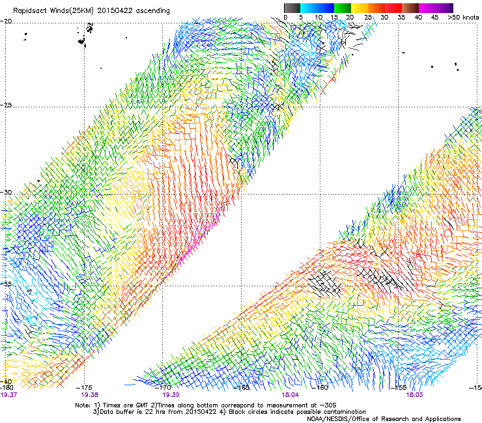Image resolution: width=482 pixels, height=423 pixels.
Task: Click the note 'Data buffer is 22 hrs from 20150422'
Action: coord(157,412)
